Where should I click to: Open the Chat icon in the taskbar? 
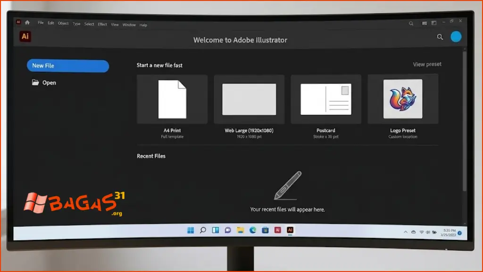(228, 230)
